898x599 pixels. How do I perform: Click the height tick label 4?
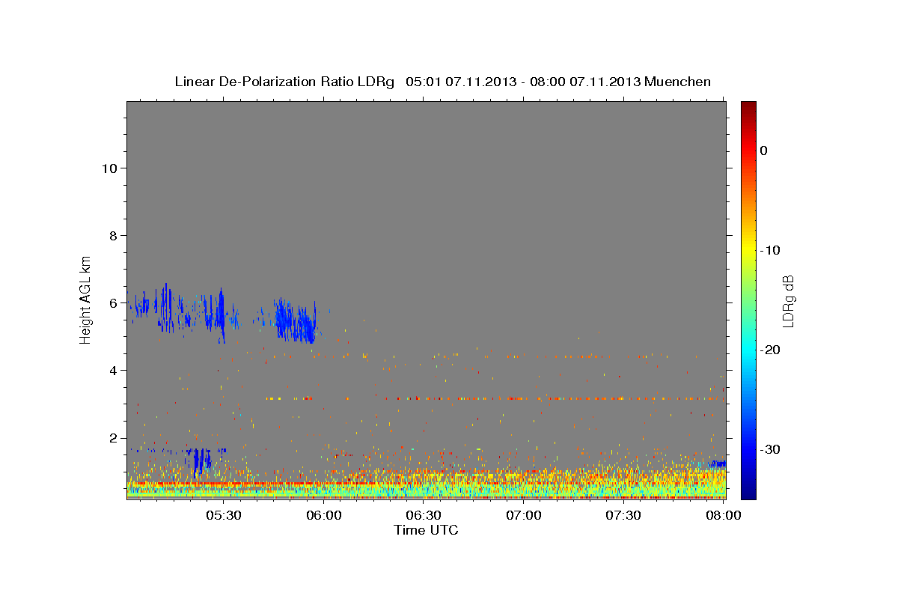113,370
